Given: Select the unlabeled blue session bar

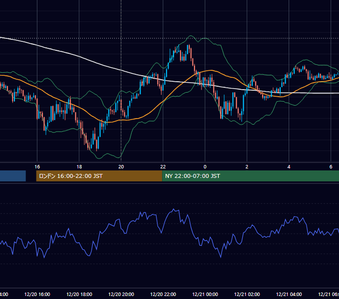Looking at the screenshot, I should tap(13, 176).
